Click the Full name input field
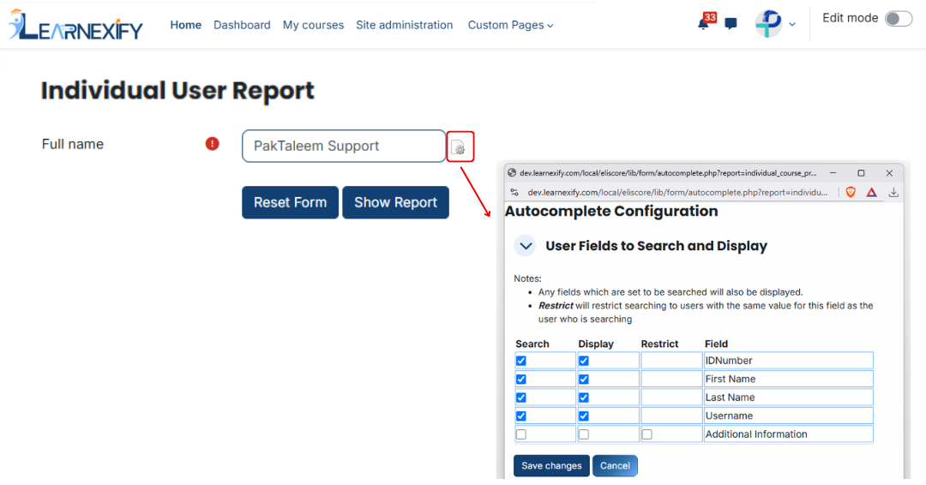 pos(344,146)
